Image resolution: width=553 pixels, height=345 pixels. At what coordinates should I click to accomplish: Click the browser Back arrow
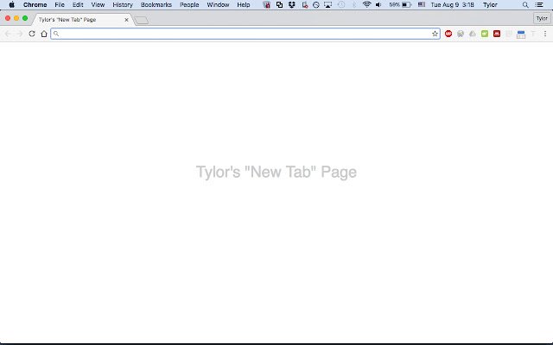pyautogui.click(x=8, y=34)
